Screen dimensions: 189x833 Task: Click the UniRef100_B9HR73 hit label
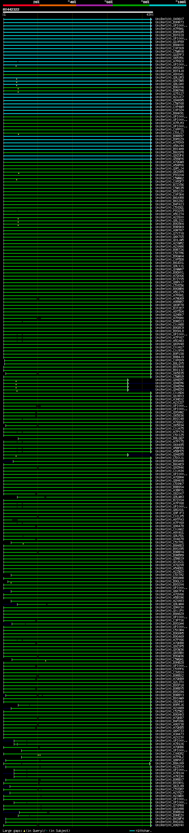(x=170, y=22)
